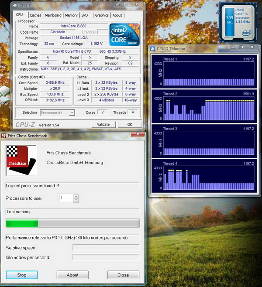
Task: Click the Package value Socket 1156 LGA
Action: pos(74,38)
